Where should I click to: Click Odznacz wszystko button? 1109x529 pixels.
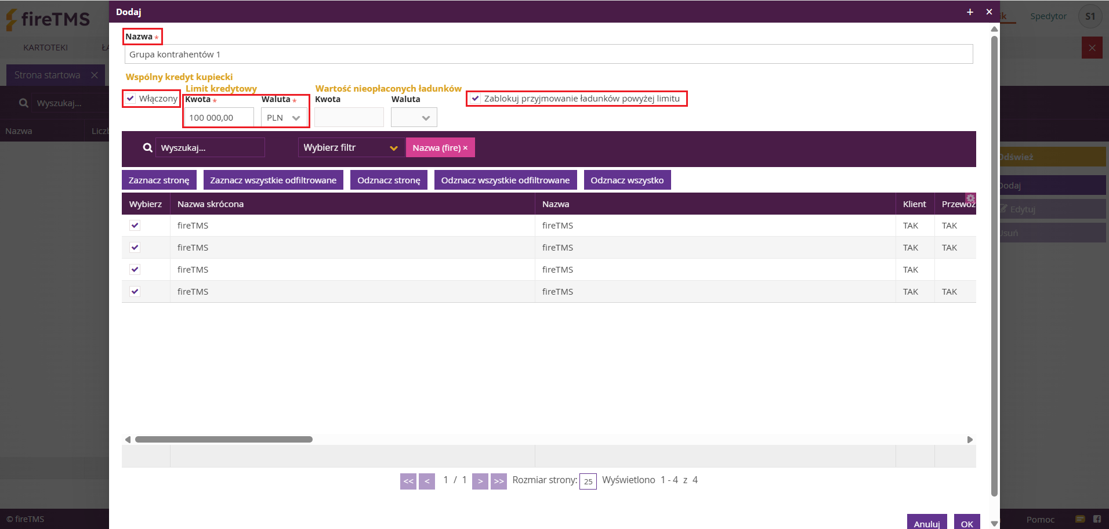627,180
